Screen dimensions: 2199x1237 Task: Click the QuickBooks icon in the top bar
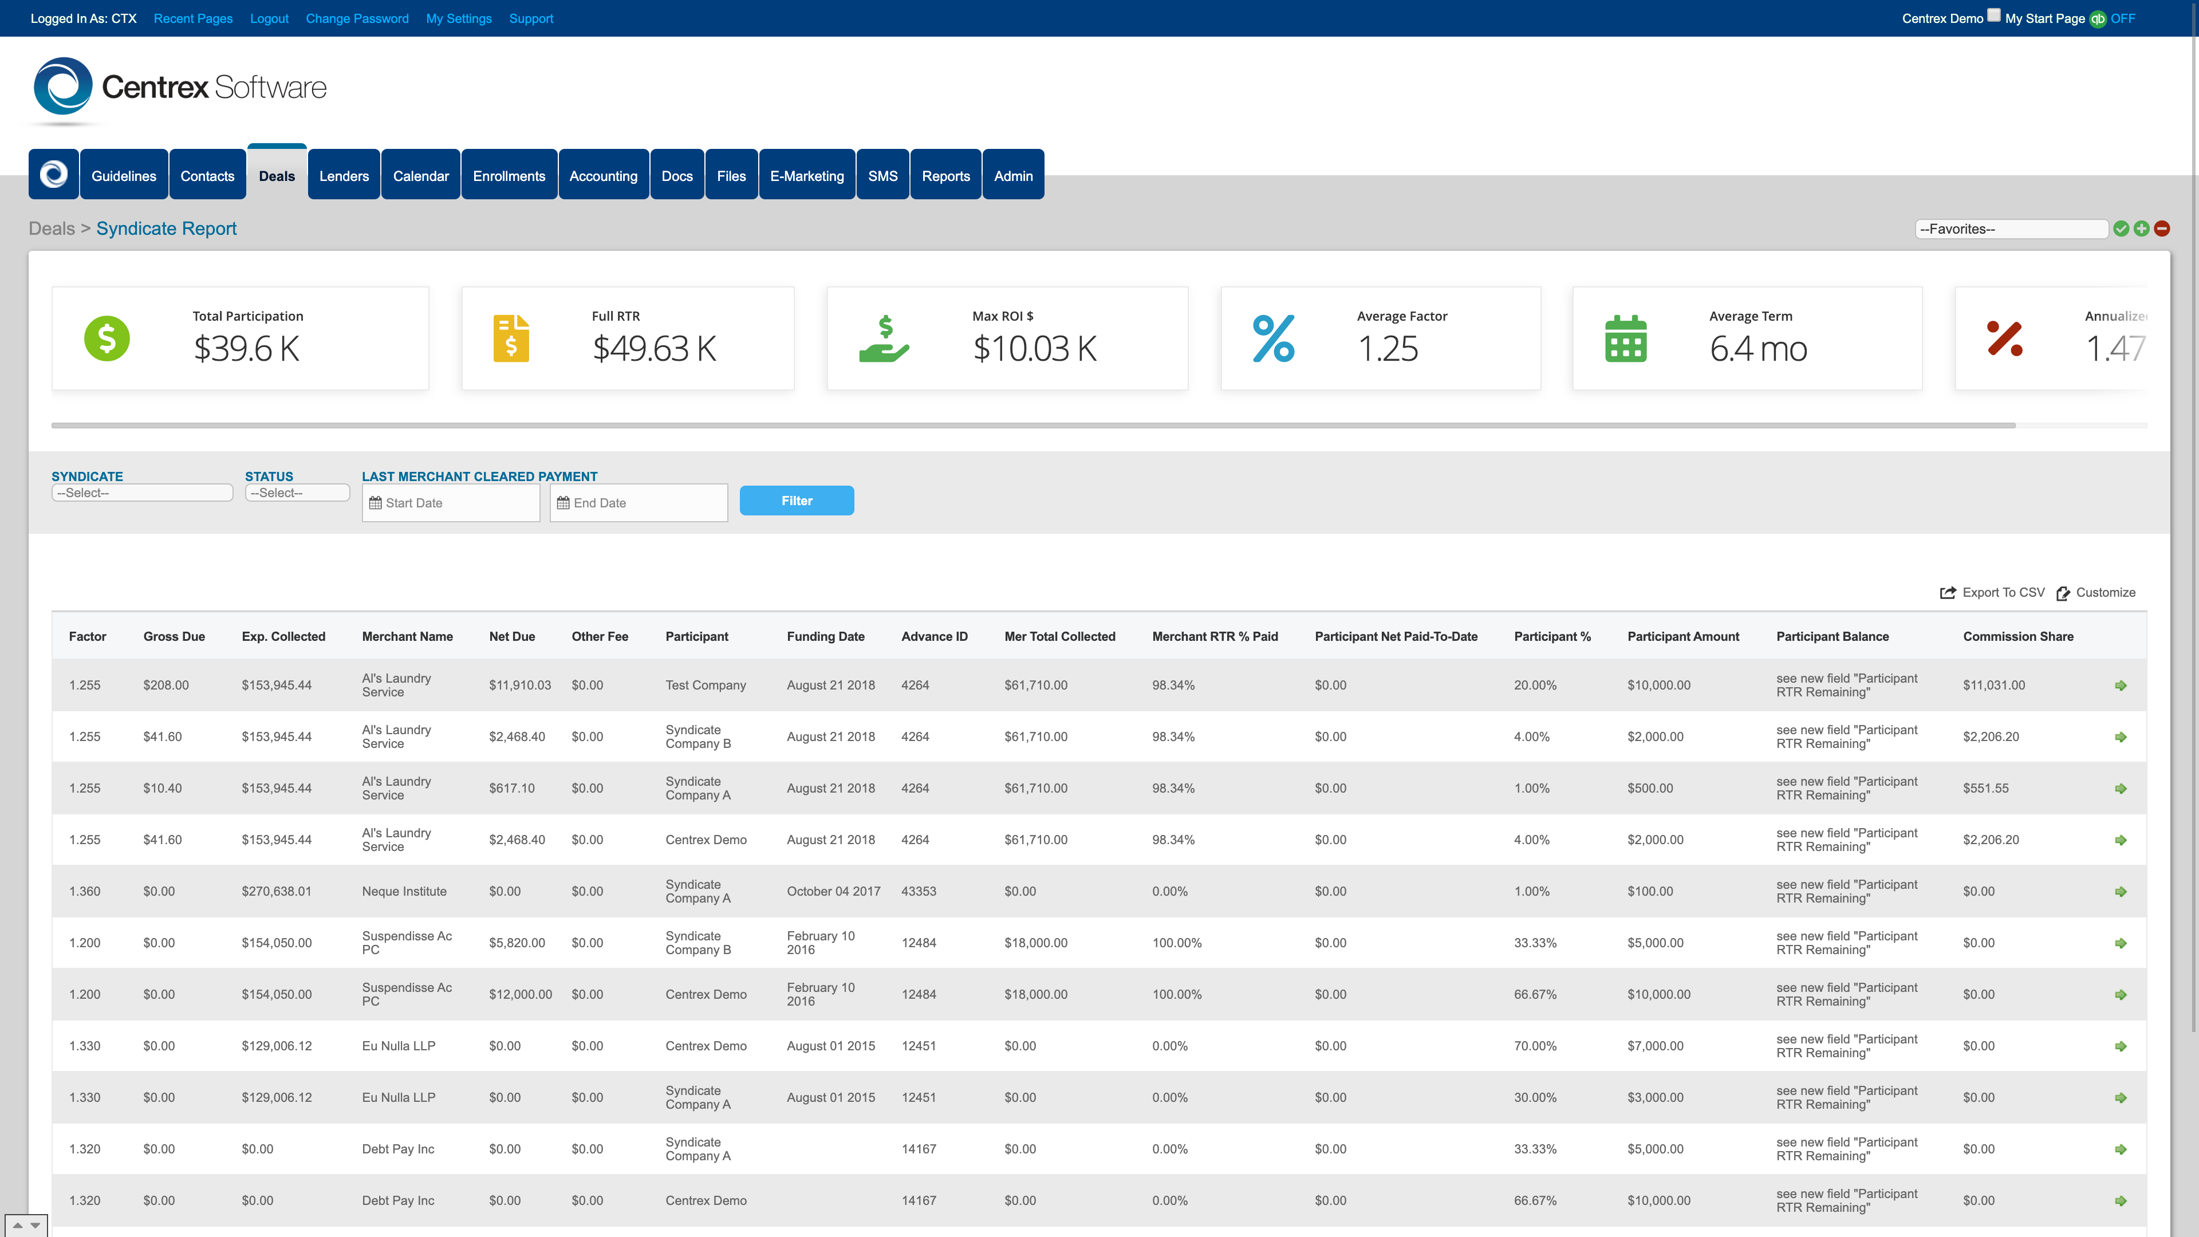coord(2099,18)
